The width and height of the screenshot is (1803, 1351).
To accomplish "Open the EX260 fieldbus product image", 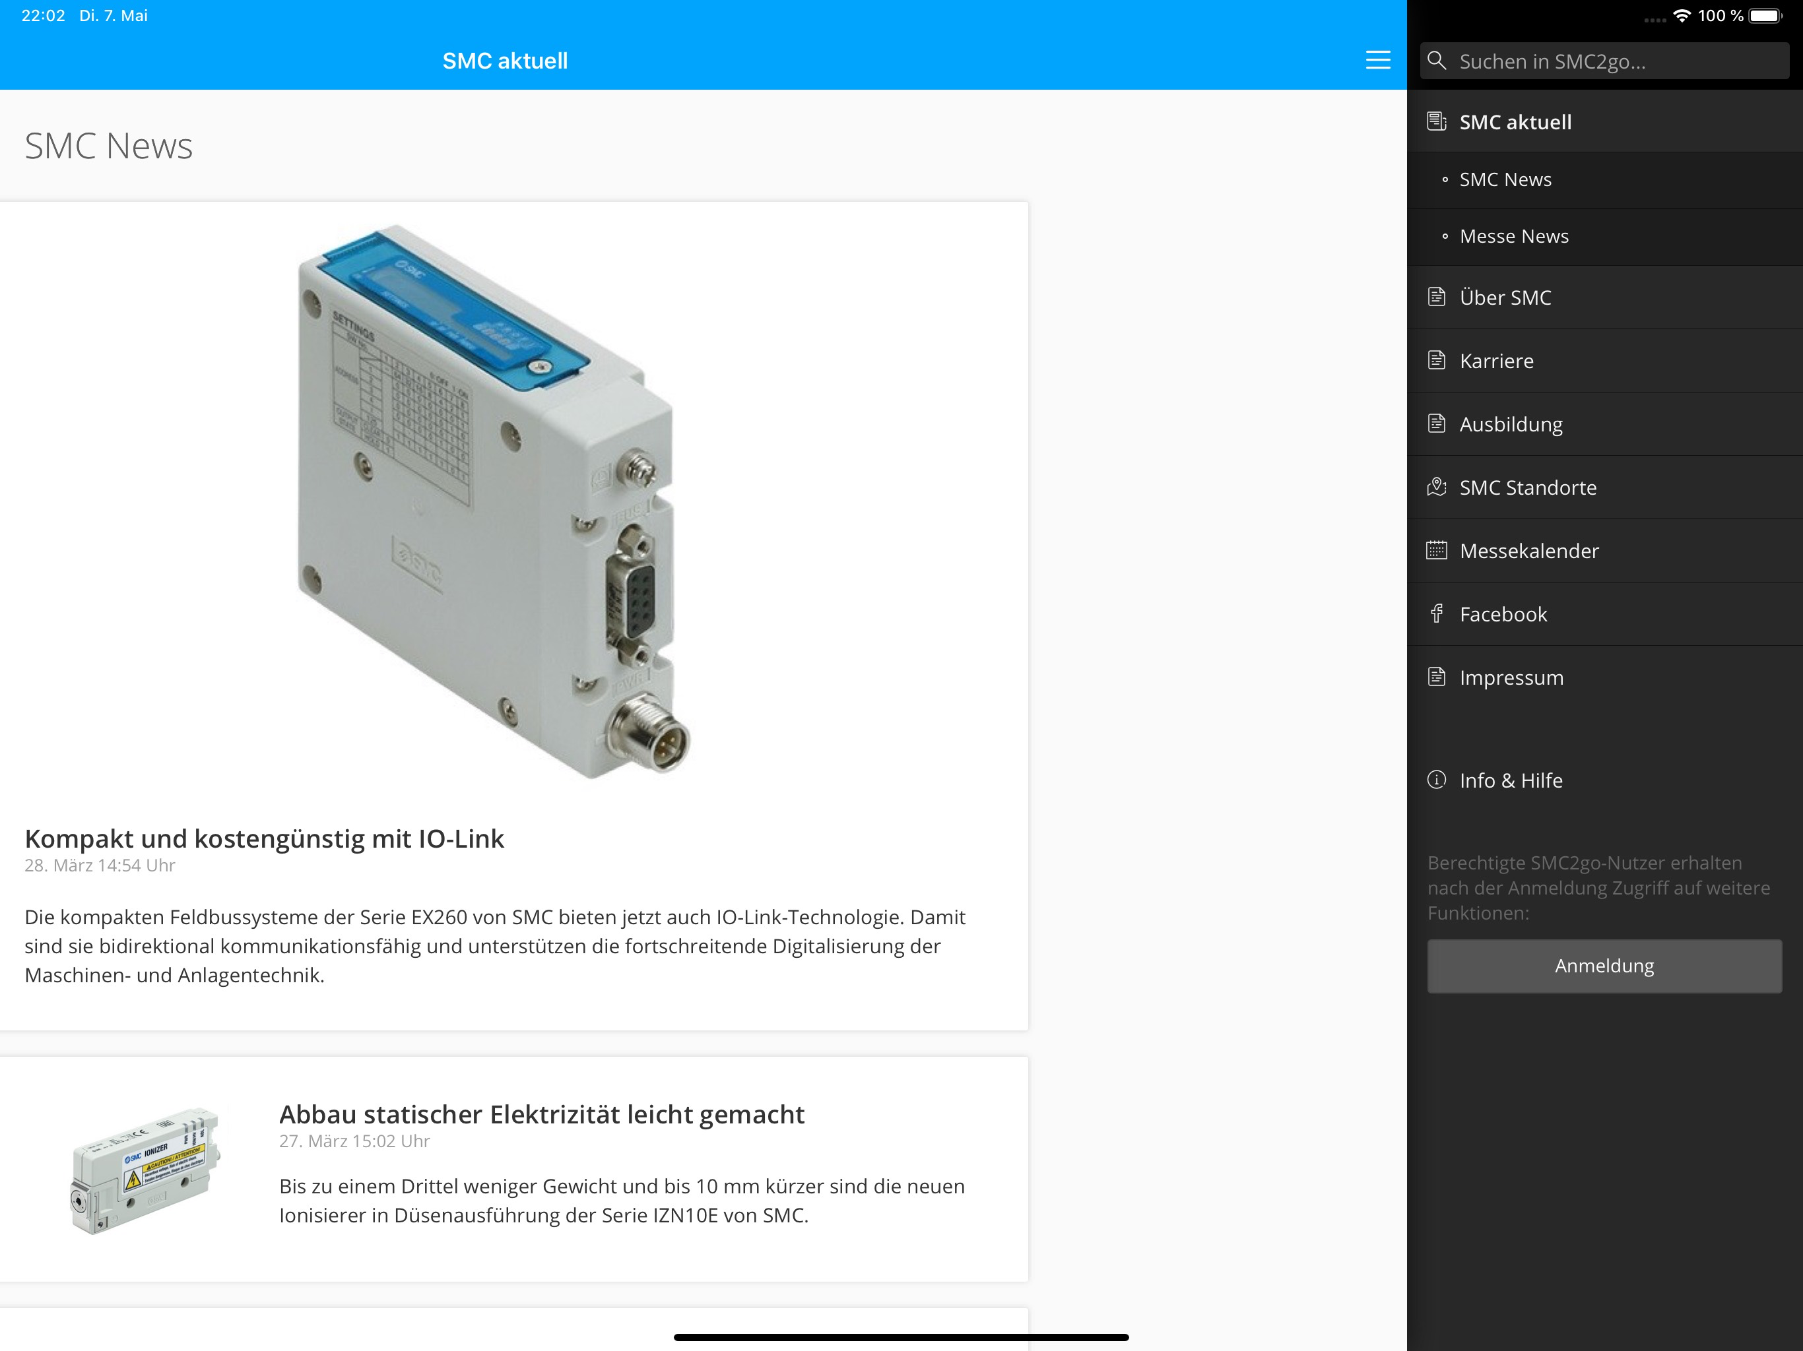I will [494, 502].
